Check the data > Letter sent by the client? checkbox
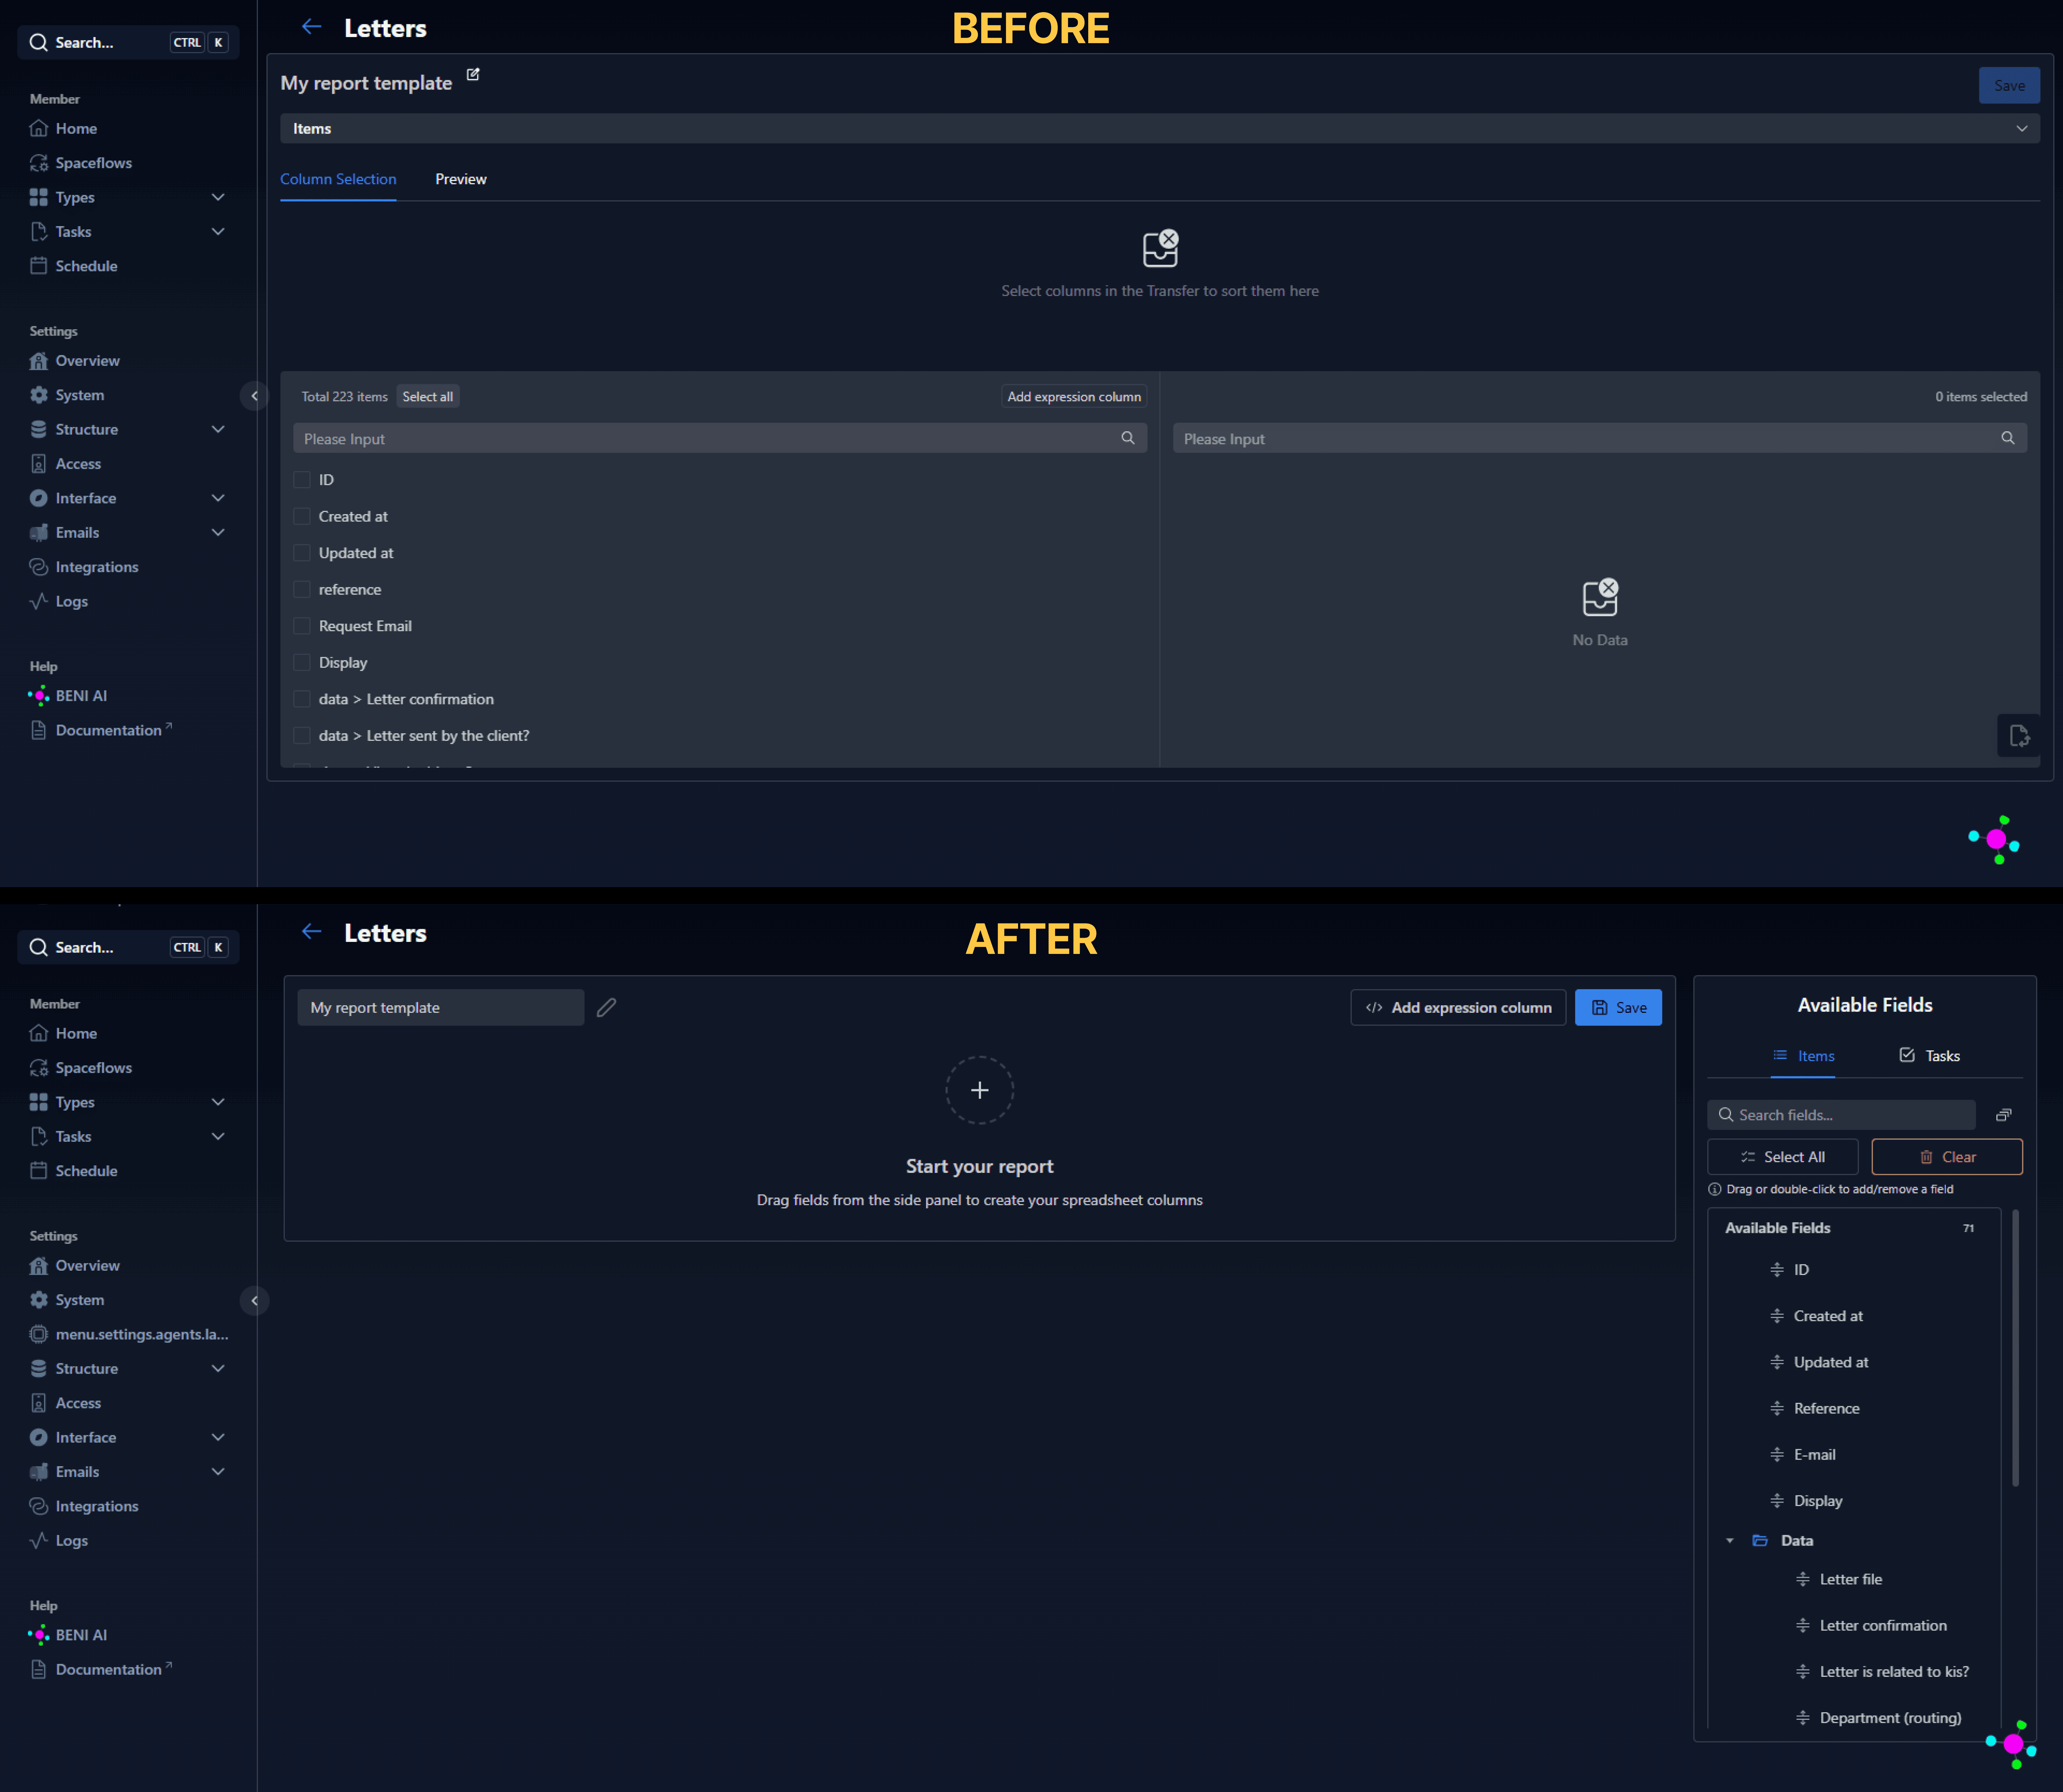The height and width of the screenshot is (1792, 2063). pos(302,736)
